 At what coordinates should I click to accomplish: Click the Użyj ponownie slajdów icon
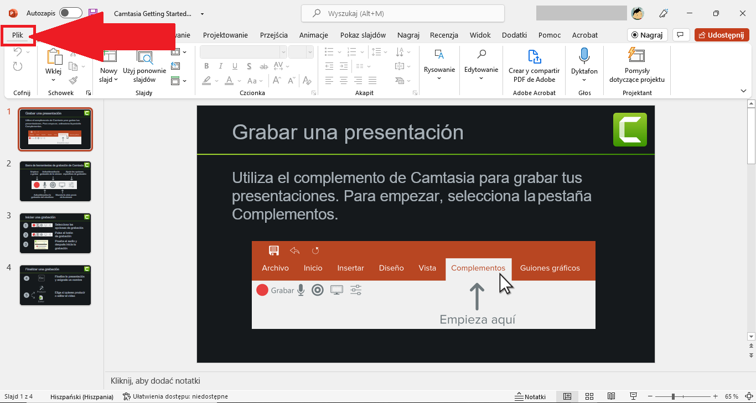tap(144, 57)
